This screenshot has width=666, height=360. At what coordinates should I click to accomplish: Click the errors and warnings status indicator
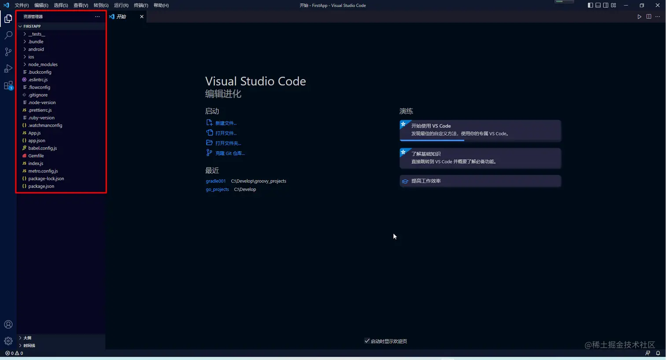pos(14,353)
